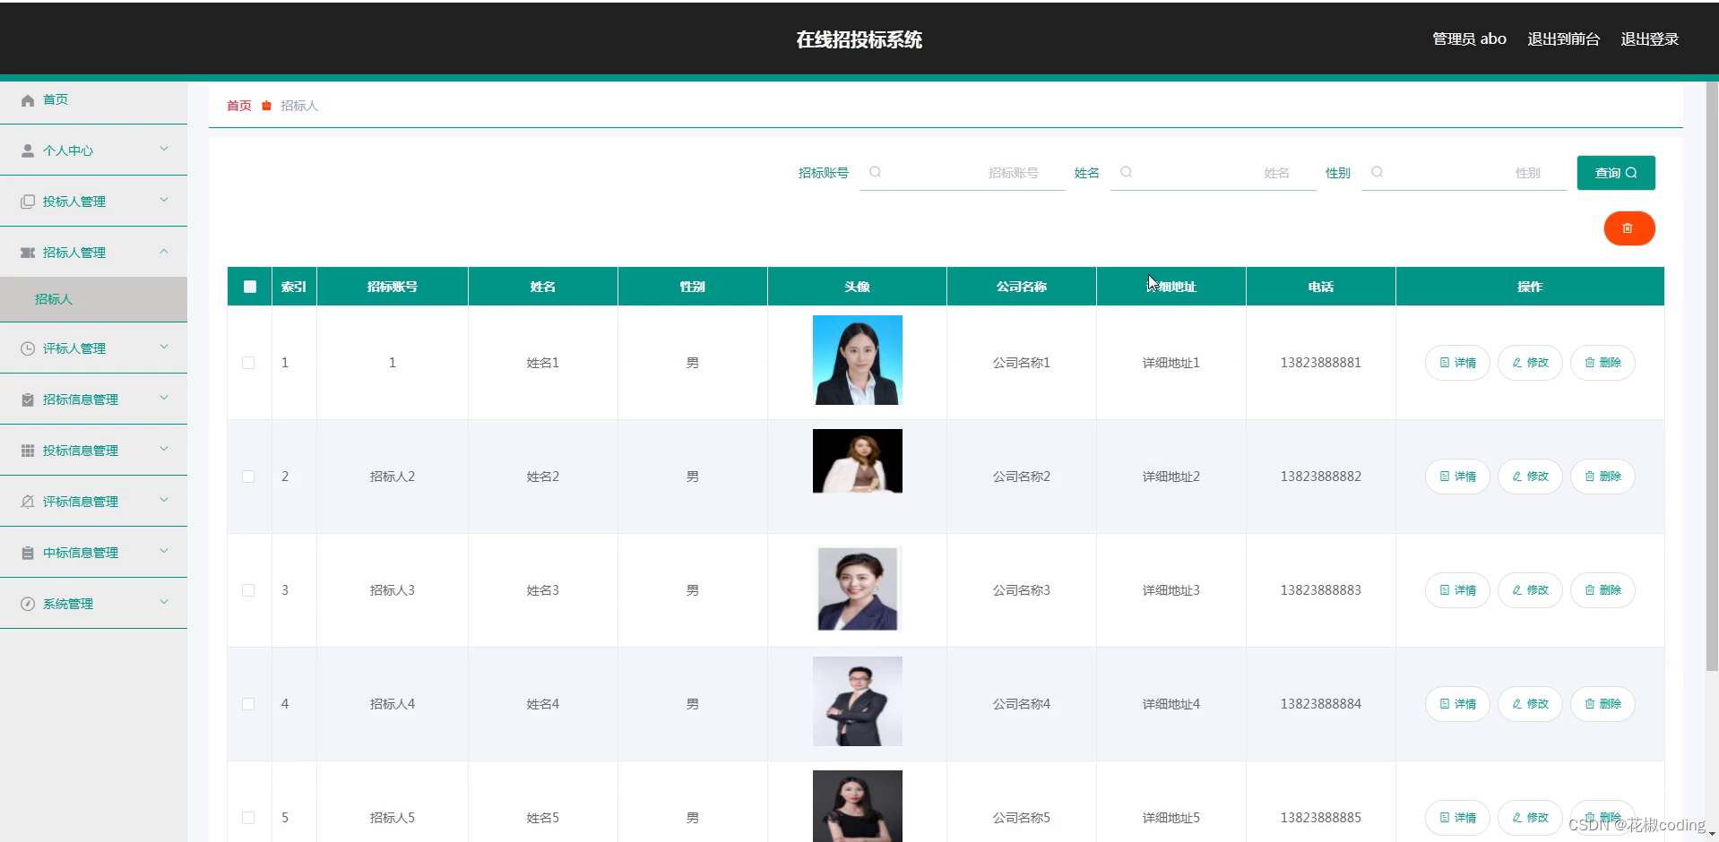Click cell 详细地址4
This screenshot has width=1719, height=842.
[x=1170, y=704]
